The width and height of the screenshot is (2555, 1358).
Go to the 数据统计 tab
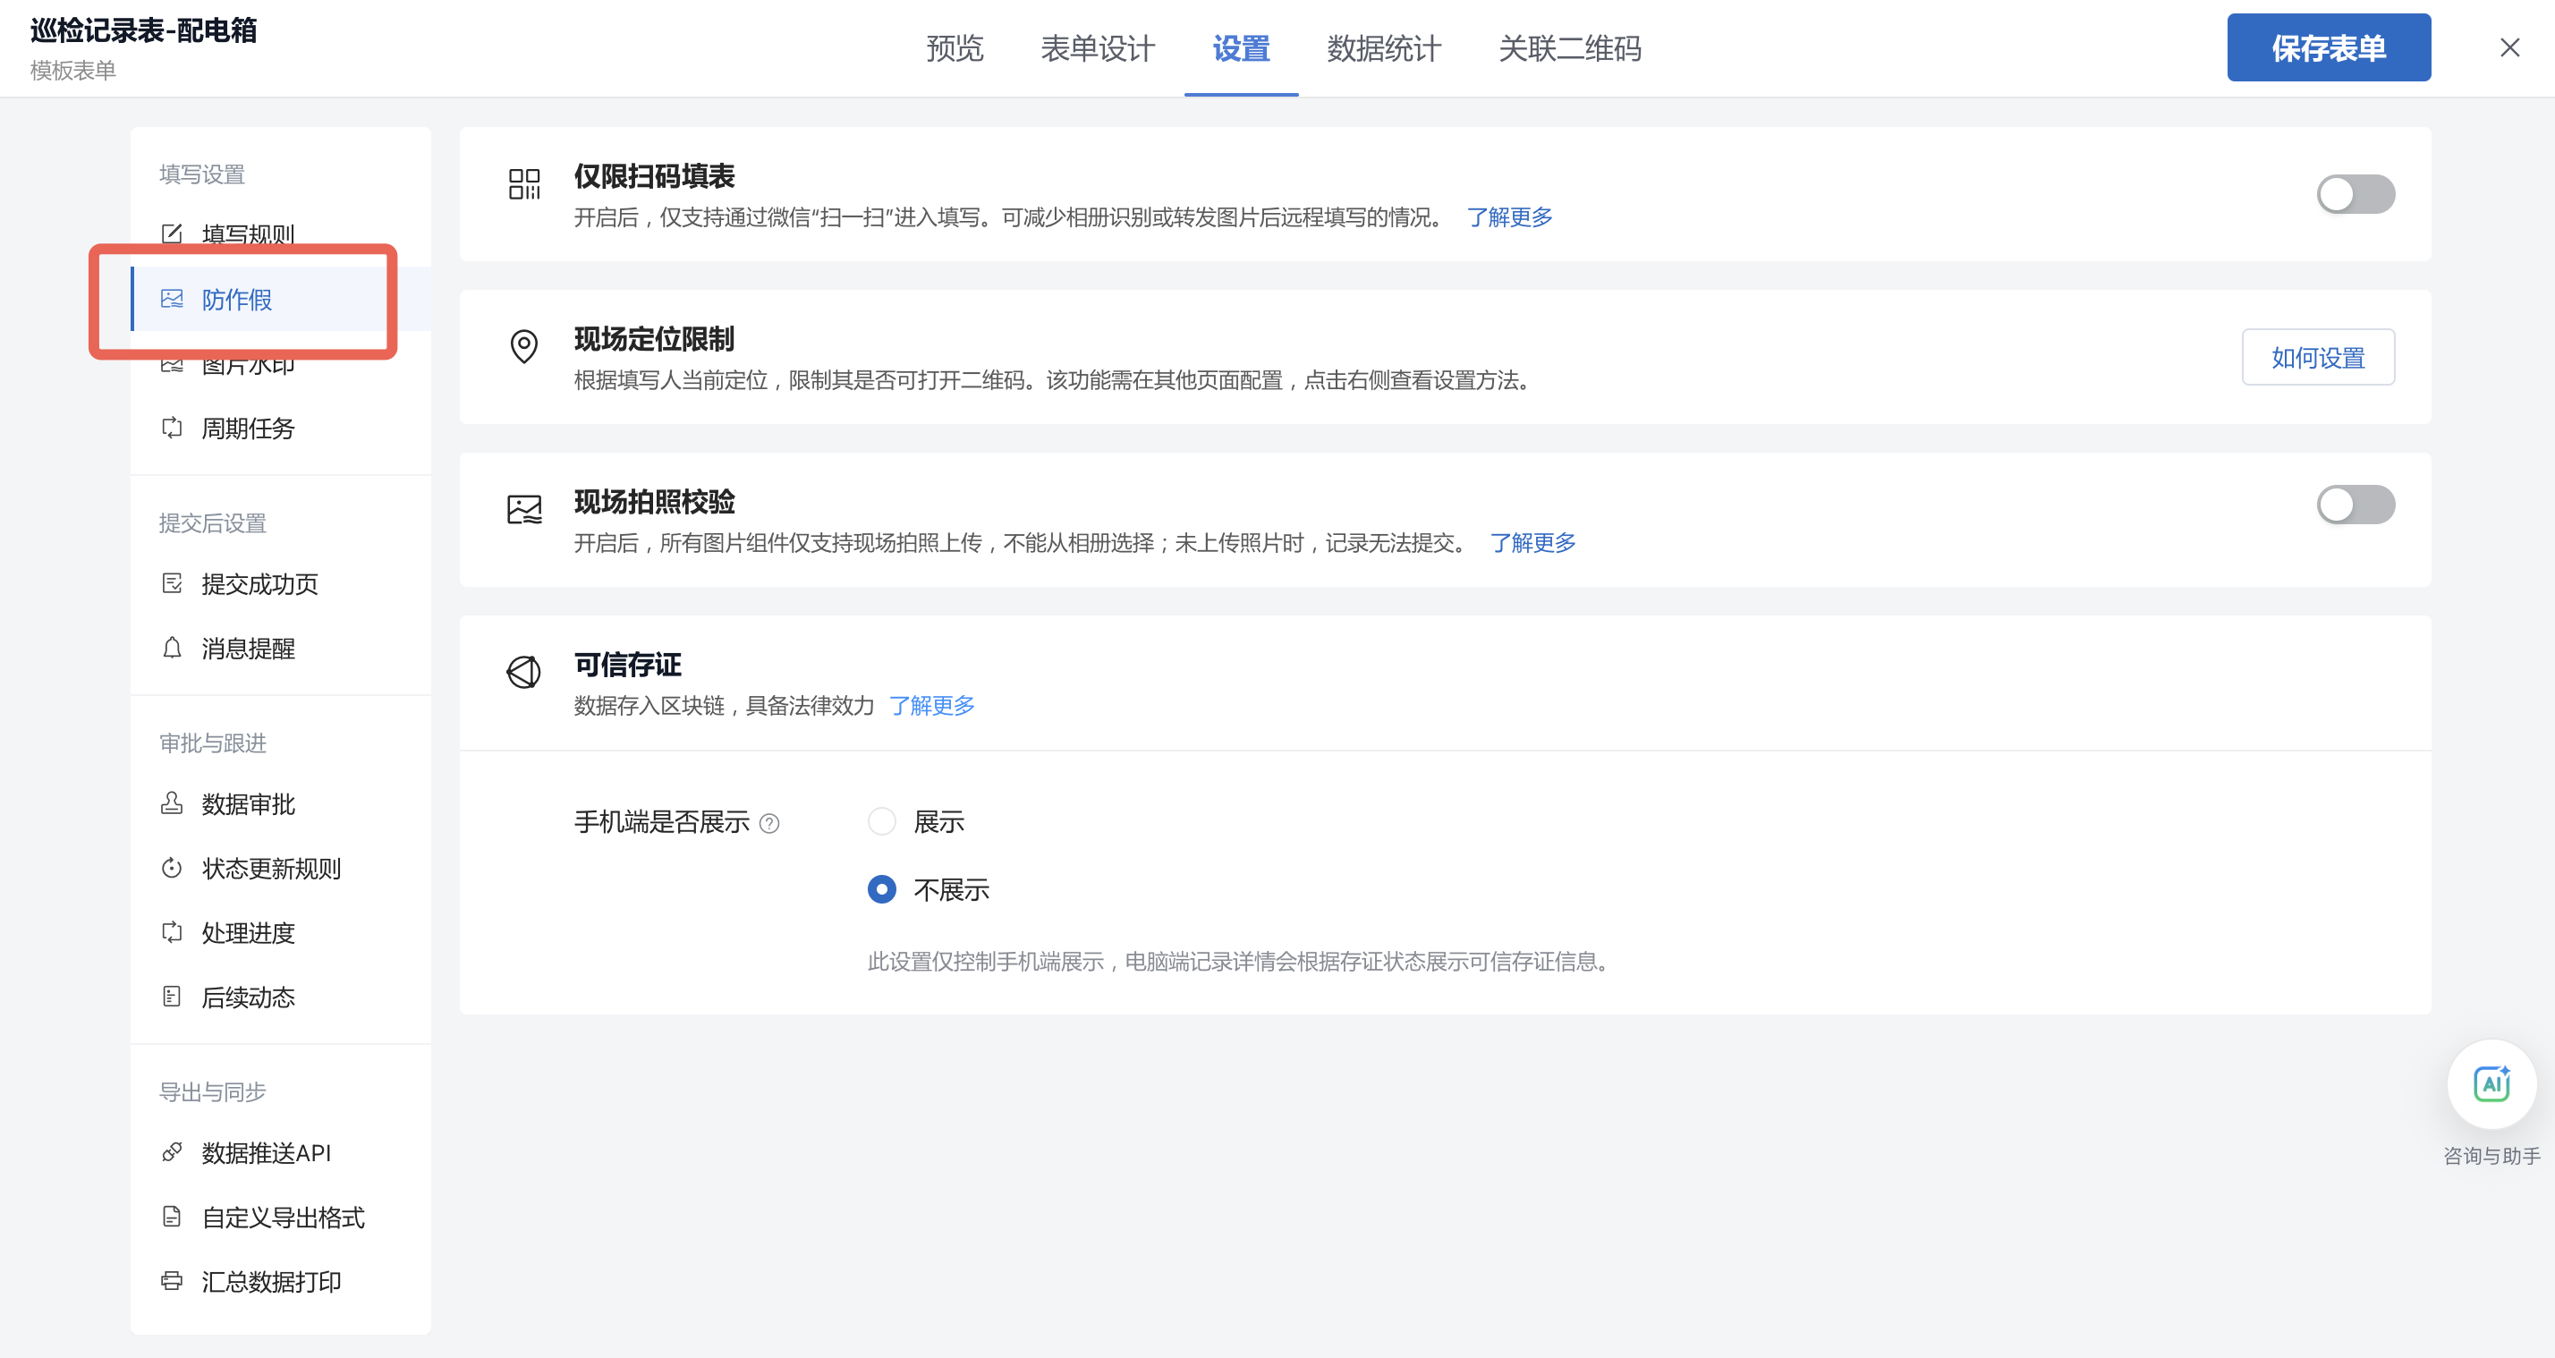click(x=1384, y=48)
